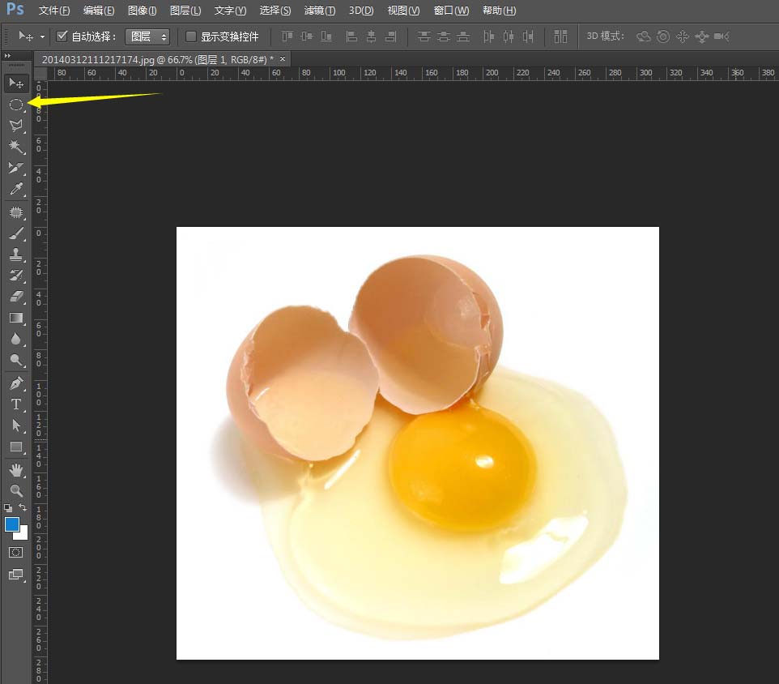Screen dimensions: 779x684
Task: Enable the 显示变换控件 checkbox
Action: (191, 36)
